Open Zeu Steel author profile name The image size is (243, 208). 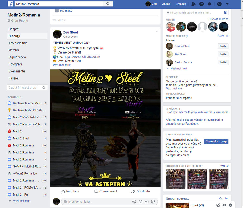(70, 32)
